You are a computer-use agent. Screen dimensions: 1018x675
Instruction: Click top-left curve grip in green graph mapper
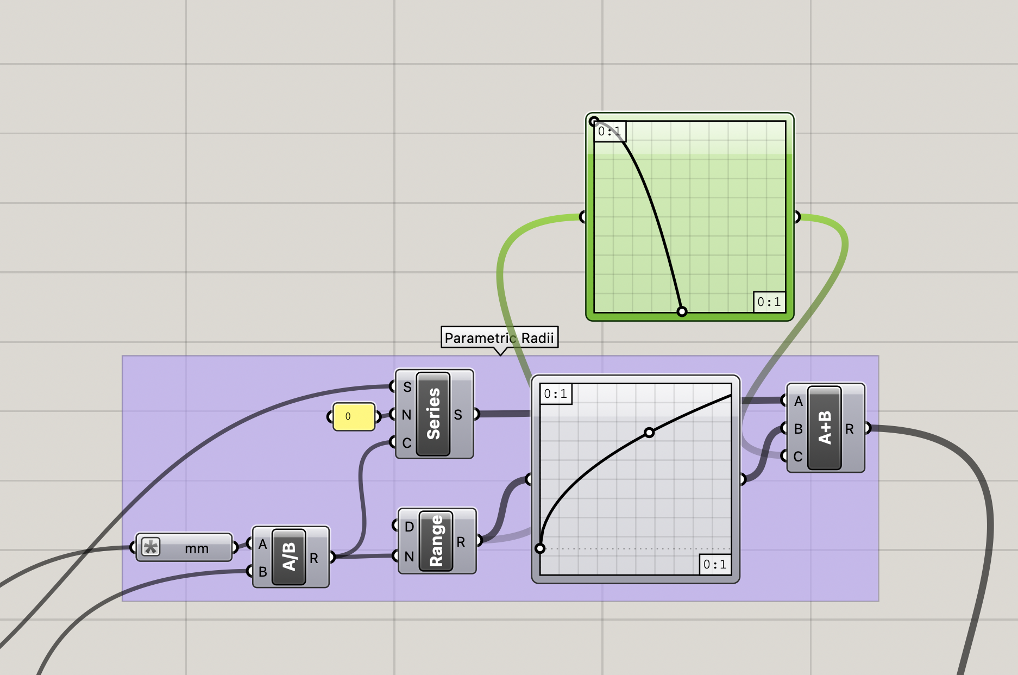(594, 121)
